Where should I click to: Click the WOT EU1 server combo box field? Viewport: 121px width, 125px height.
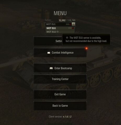pyautogui.click(x=60, y=24)
